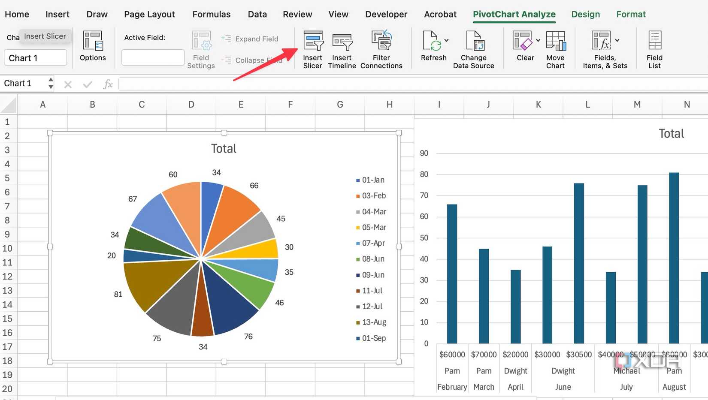Expand the Fields, Items, & Sets arrow
708x400 pixels.
pyautogui.click(x=617, y=40)
